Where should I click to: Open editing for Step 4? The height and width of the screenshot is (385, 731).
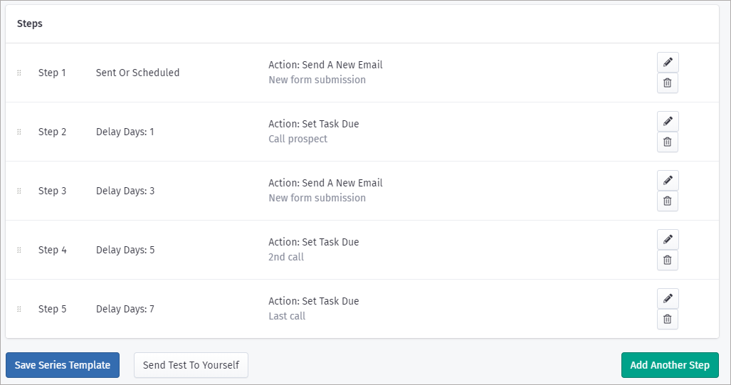pos(667,240)
